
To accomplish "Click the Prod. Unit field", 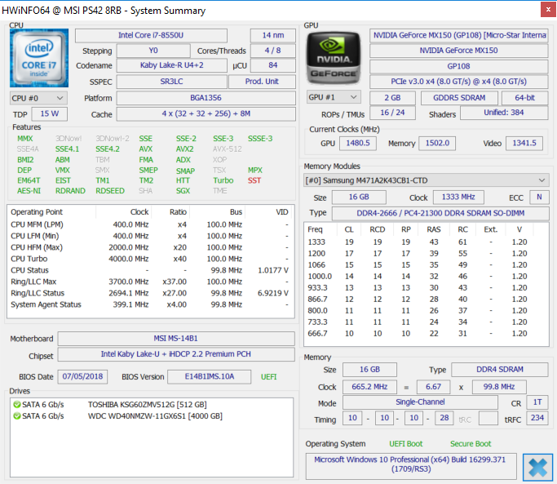I will [262, 82].
